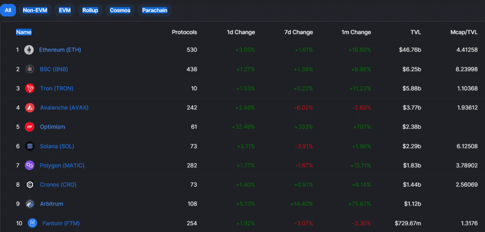Open the Polygon (MATIC) link
The width and height of the screenshot is (485, 232).
click(x=62, y=166)
